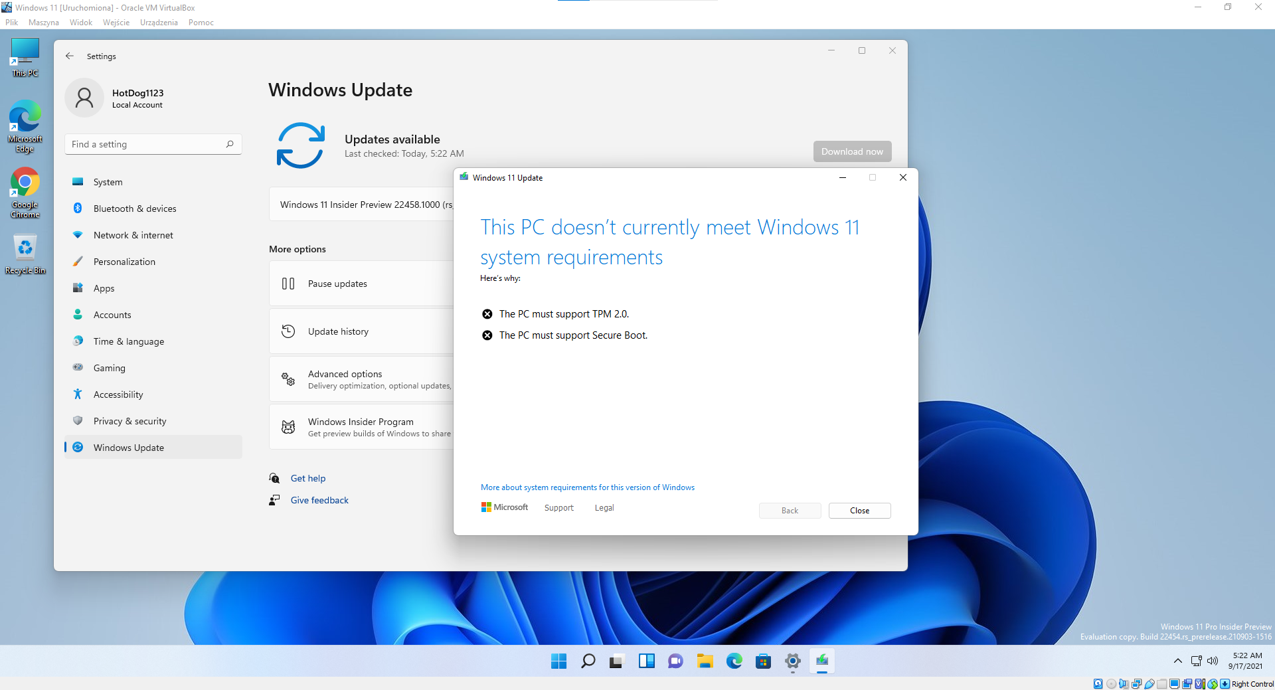Screen dimensions: 1275x690
Task: Select Privacy & security in sidebar
Action: point(153,421)
